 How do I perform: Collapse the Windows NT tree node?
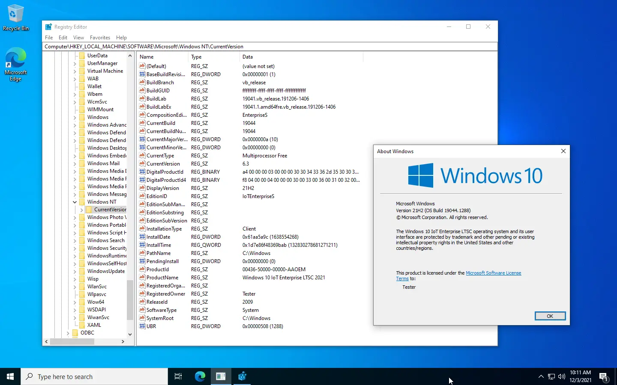pyautogui.click(x=75, y=202)
